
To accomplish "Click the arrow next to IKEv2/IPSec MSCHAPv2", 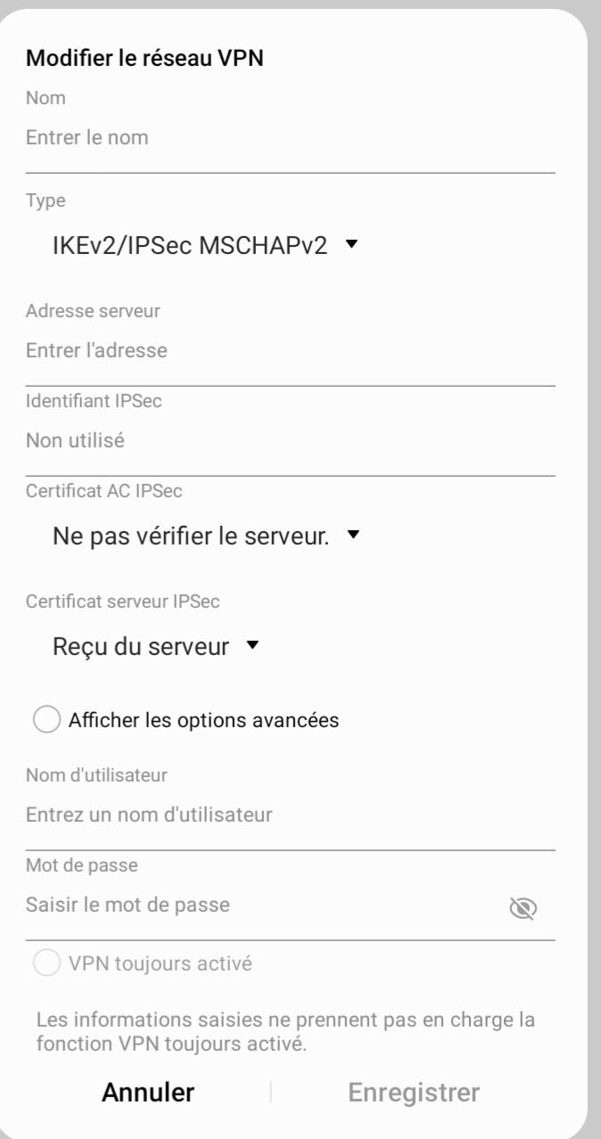I will pyautogui.click(x=350, y=243).
